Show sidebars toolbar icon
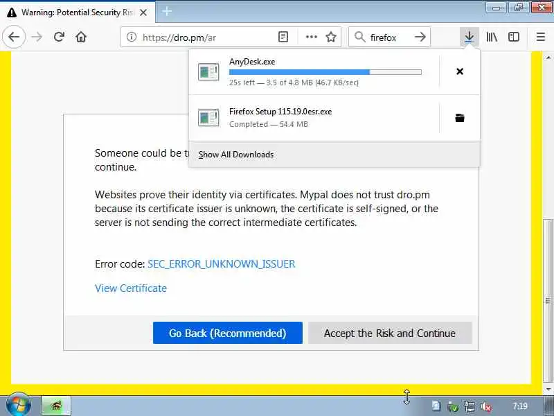This screenshot has width=554, height=416. pyautogui.click(x=514, y=37)
